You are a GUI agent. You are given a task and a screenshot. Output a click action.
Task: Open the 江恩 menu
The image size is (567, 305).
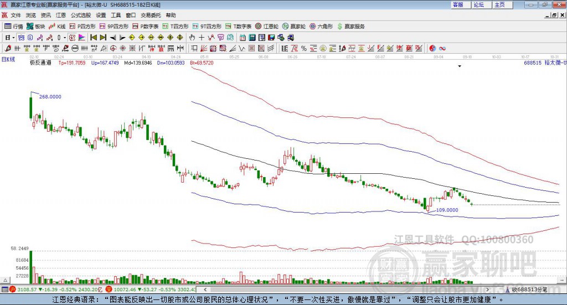[x=61, y=15]
